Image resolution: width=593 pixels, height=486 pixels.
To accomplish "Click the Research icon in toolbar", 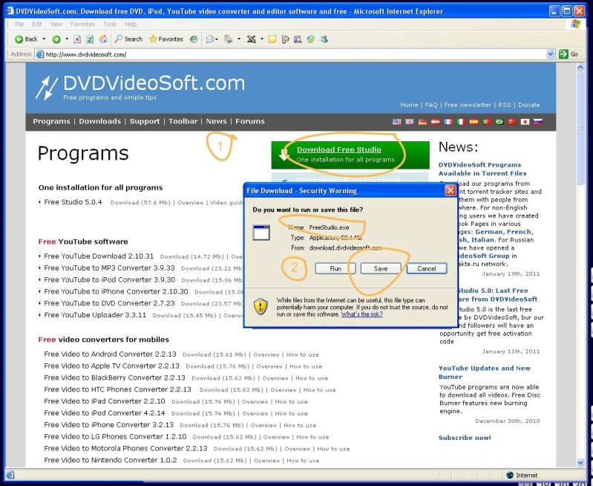I will coord(298,39).
